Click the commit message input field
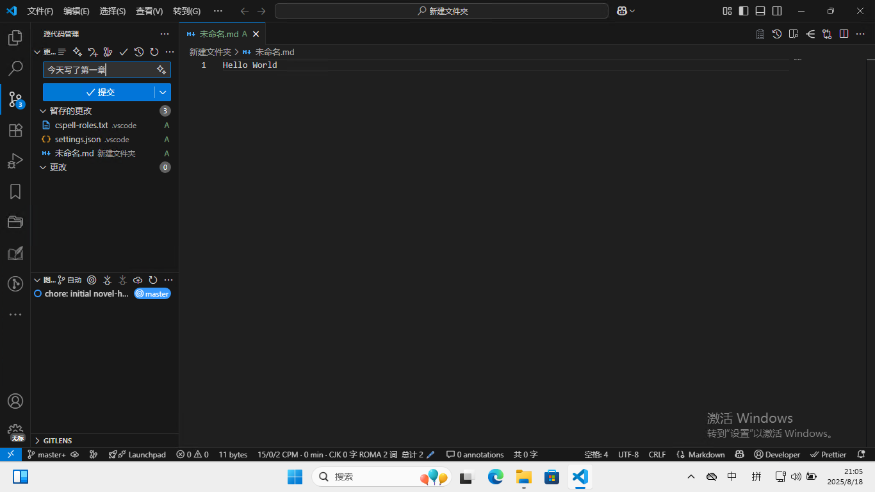Viewport: 875px width, 492px height. click(99, 70)
